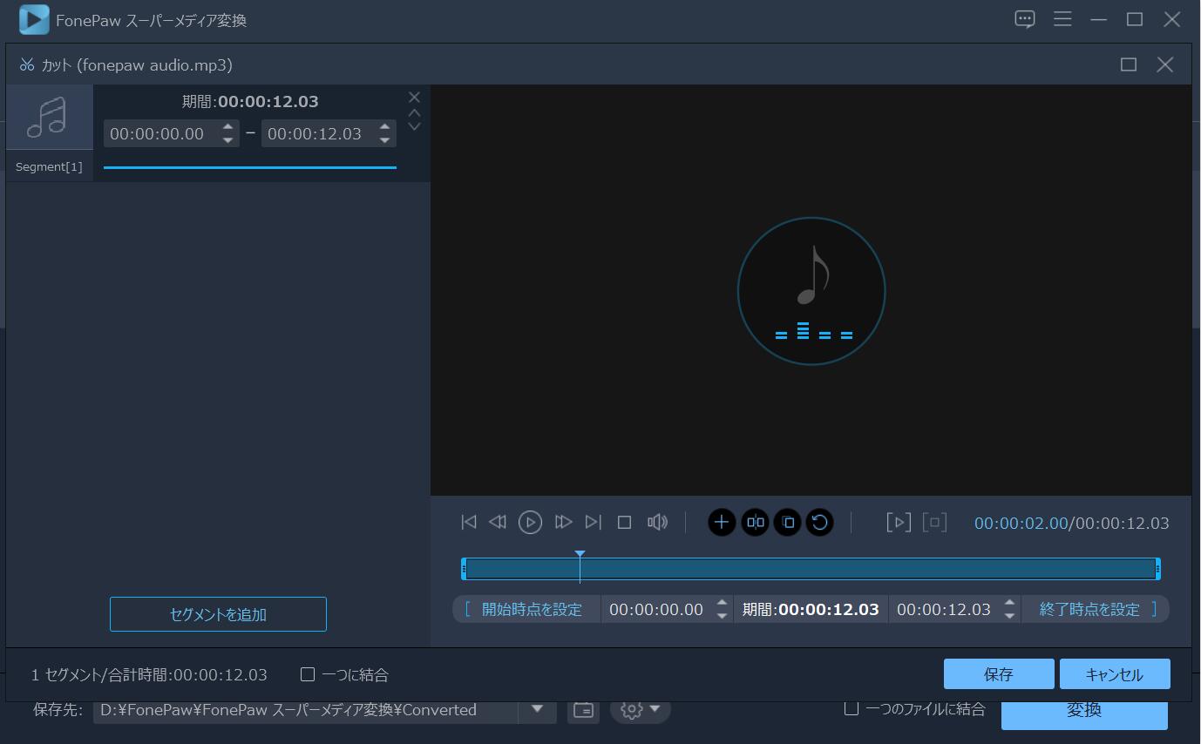Play the audio with the play button
This screenshot has width=1201, height=744.
pyautogui.click(x=530, y=522)
